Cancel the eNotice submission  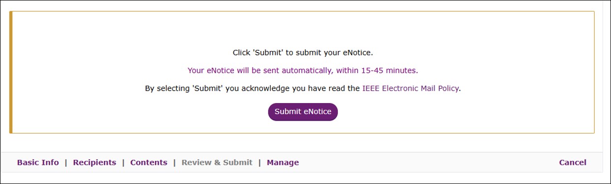(x=573, y=162)
